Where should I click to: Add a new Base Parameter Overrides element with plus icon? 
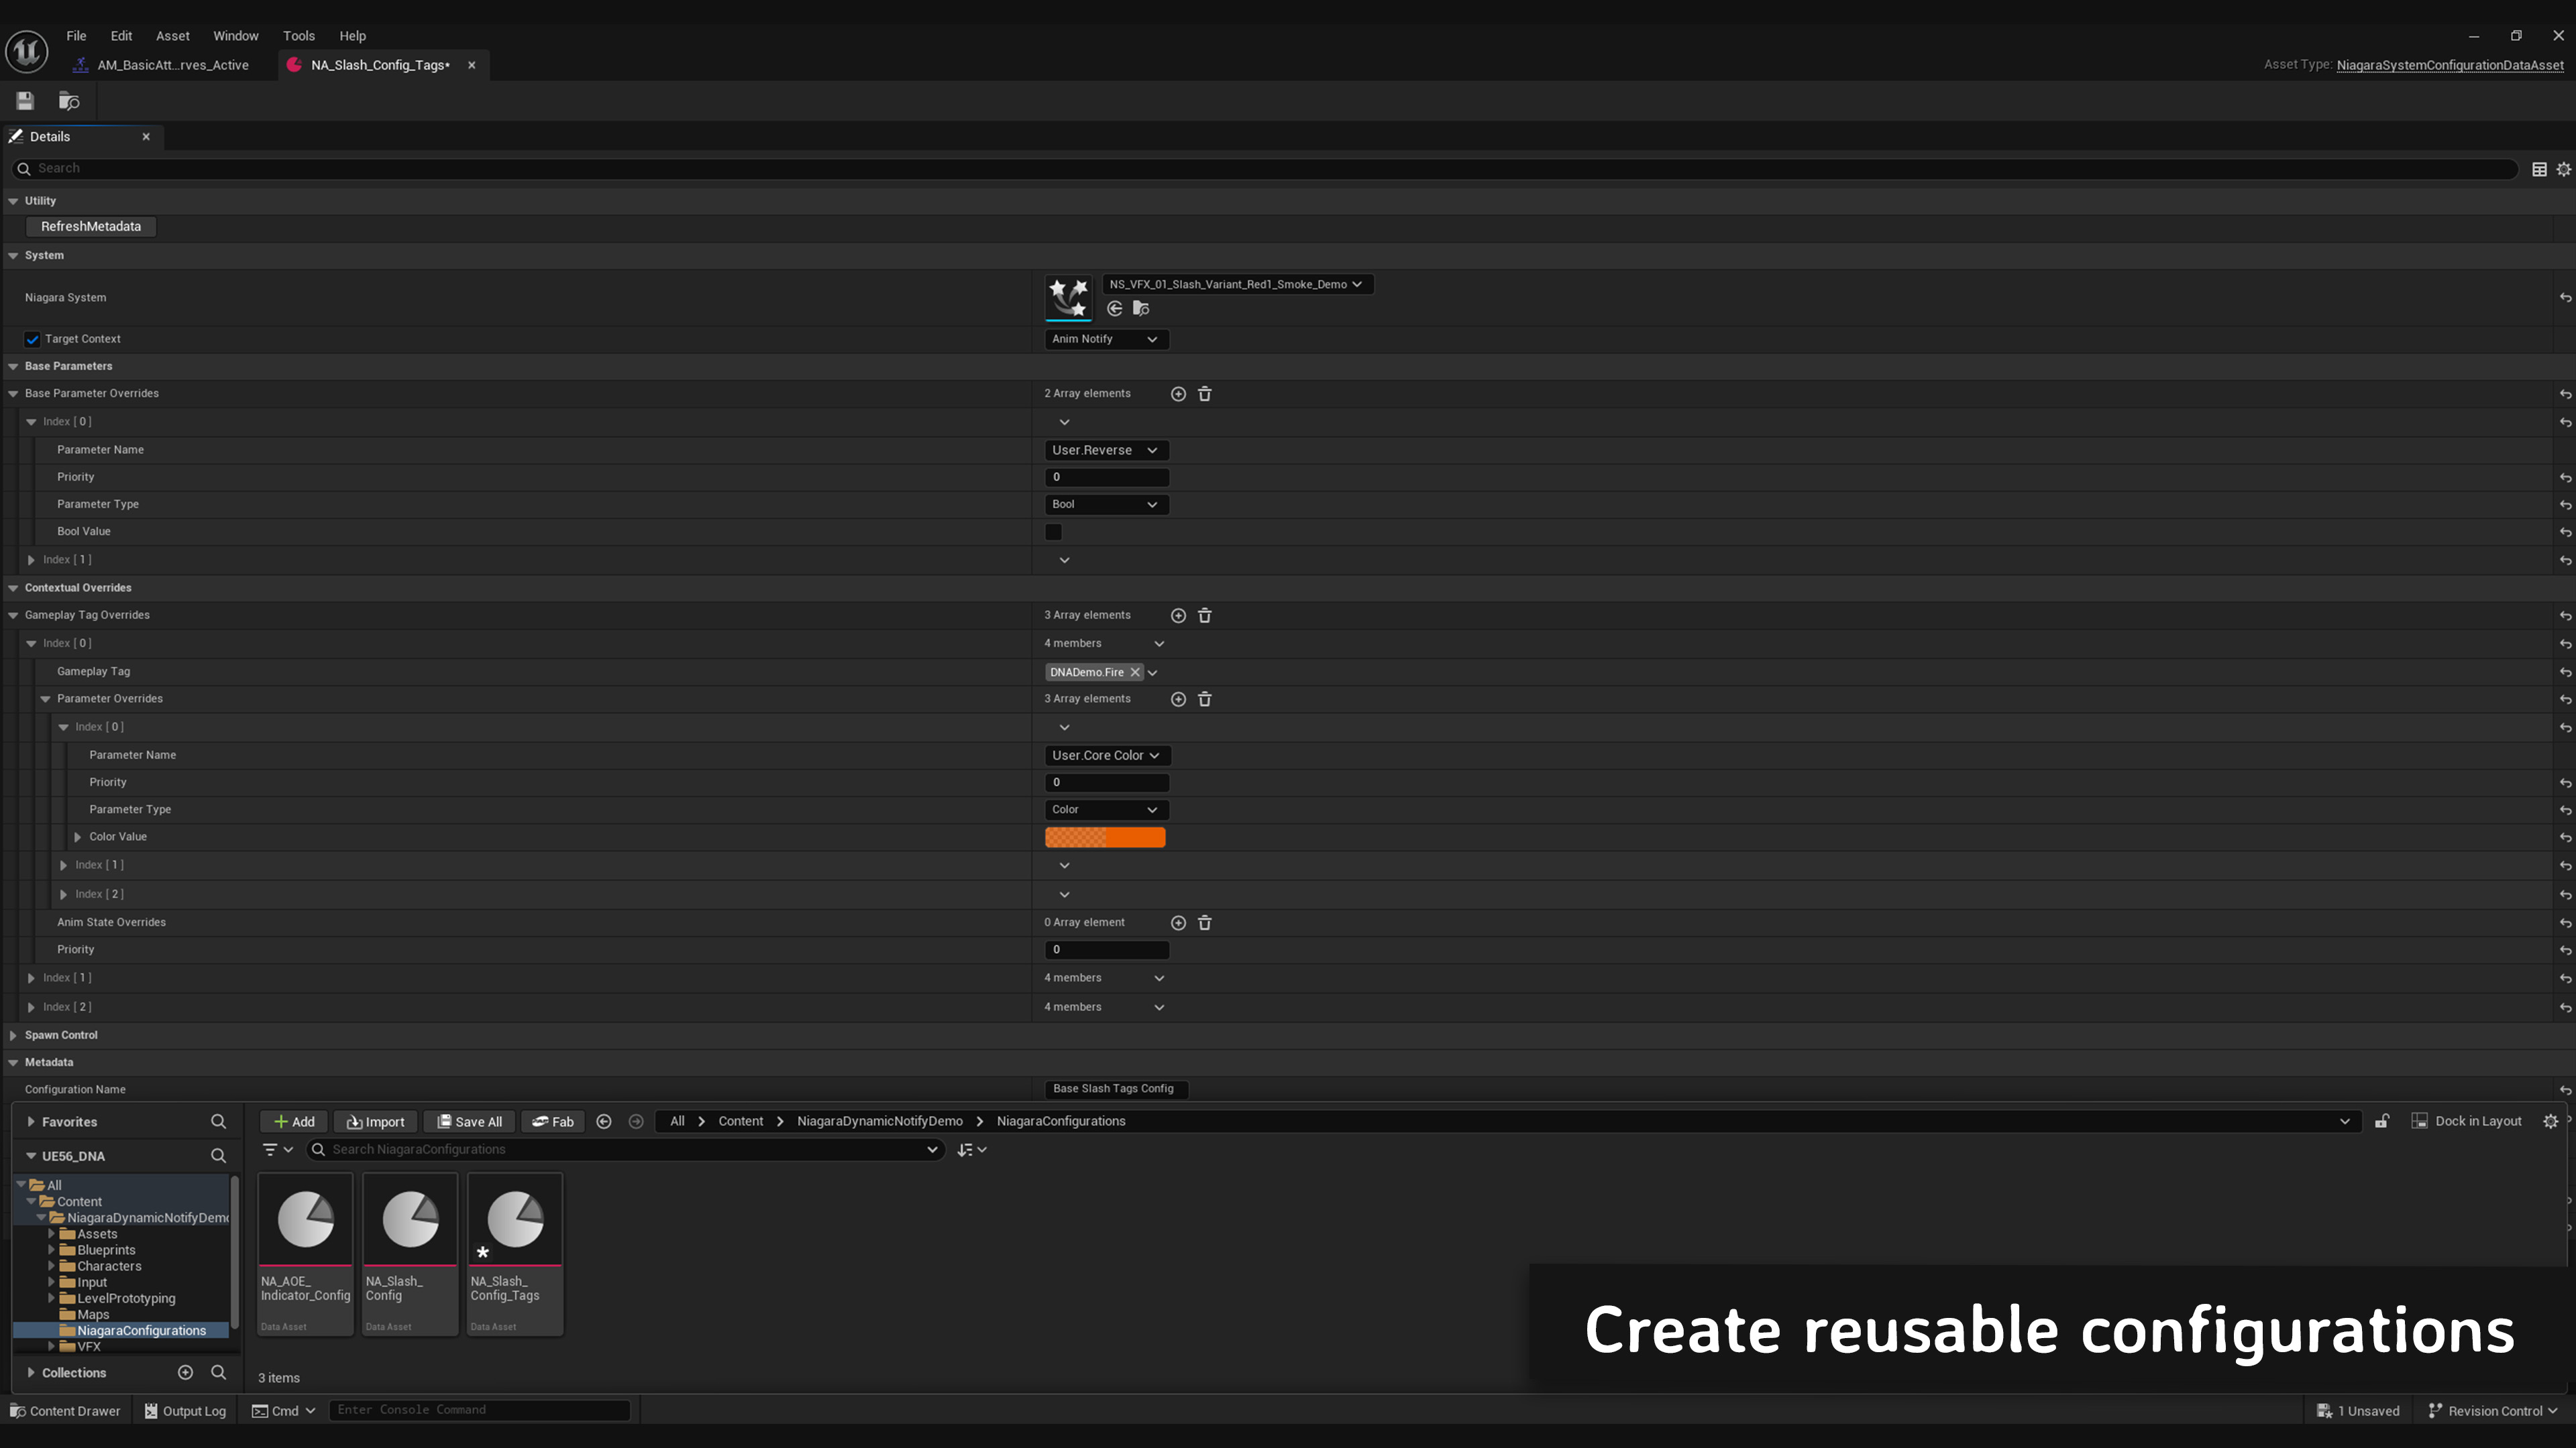(x=1178, y=393)
